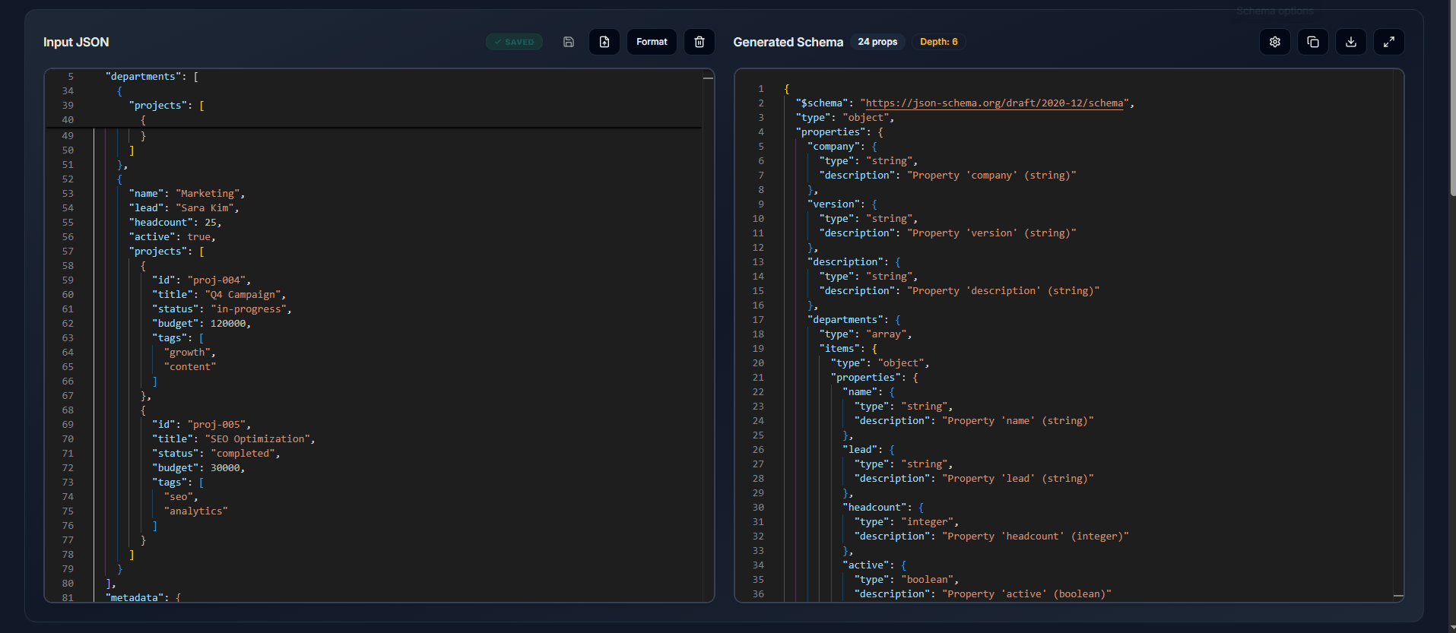Click the "in-progress" status value
This screenshot has width=1456, height=633.
coord(249,309)
